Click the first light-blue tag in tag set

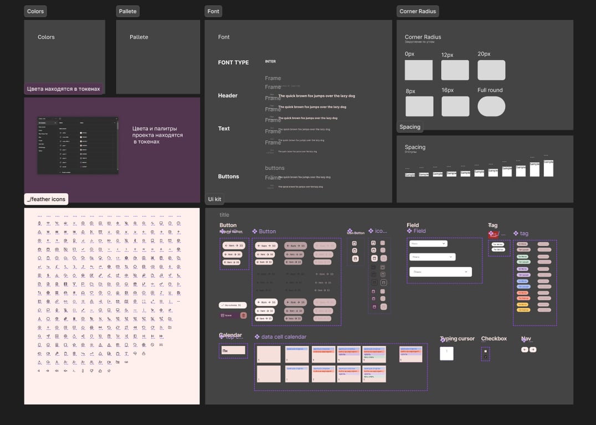tap(523, 281)
